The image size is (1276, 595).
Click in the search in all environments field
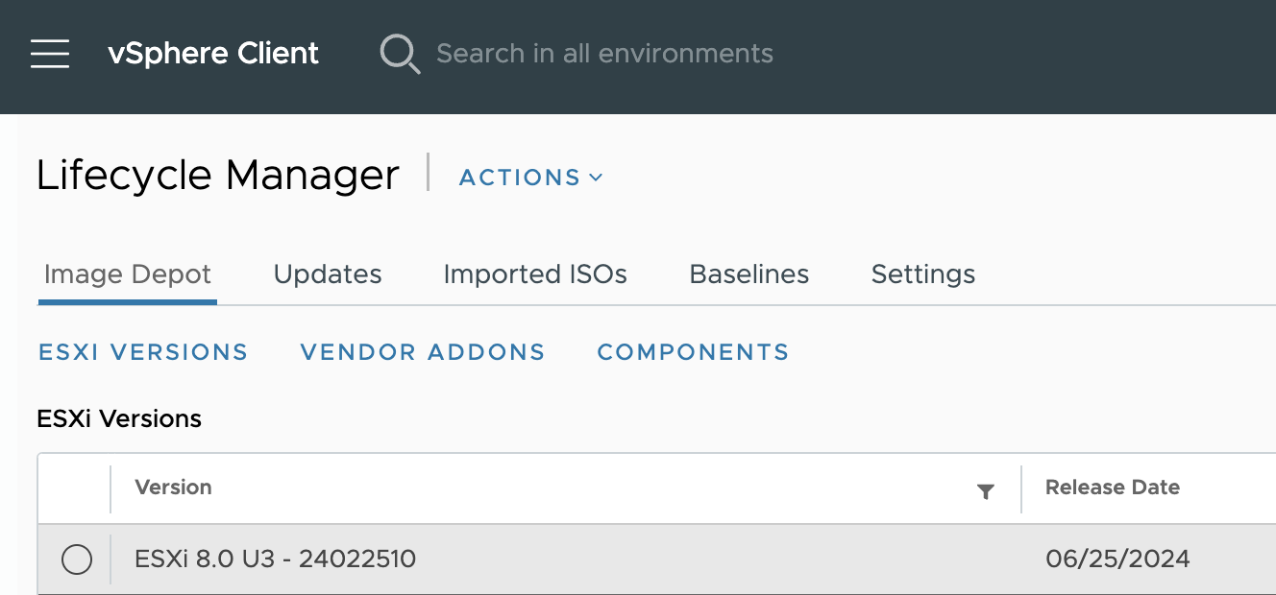coord(604,54)
